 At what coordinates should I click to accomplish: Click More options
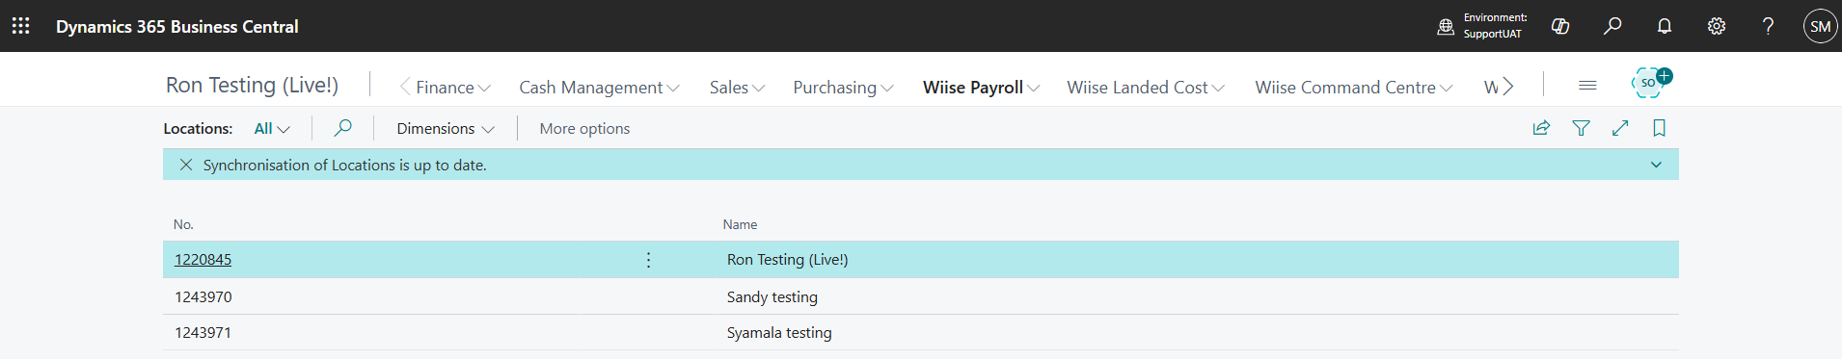[584, 128]
